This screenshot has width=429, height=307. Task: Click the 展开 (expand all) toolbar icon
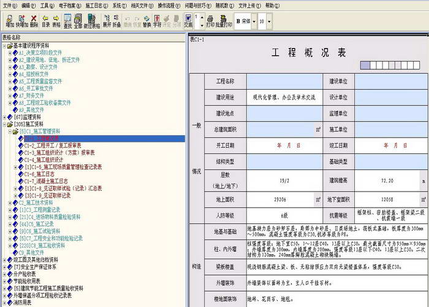[x=107, y=21]
